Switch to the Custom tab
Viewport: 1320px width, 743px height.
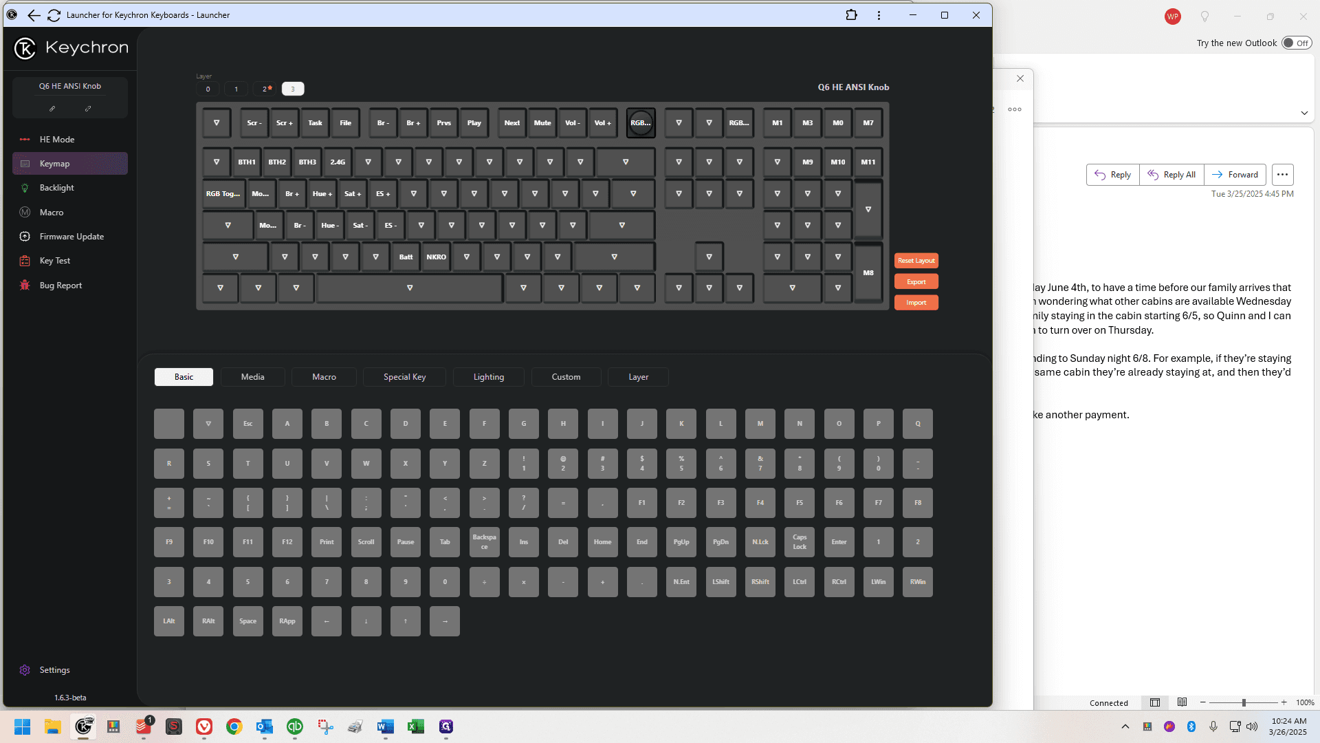pyautogui.click(x=566, y=377)
